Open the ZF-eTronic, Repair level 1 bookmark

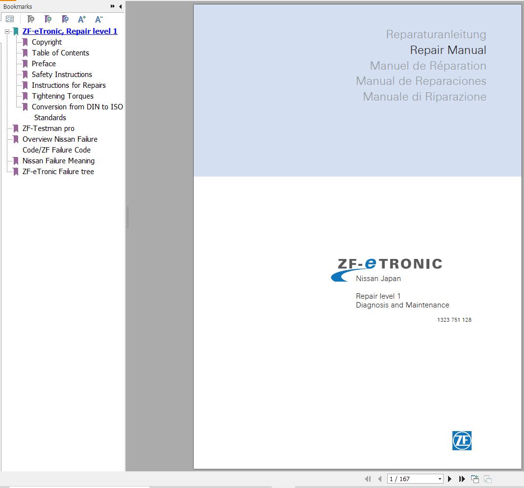70,31
